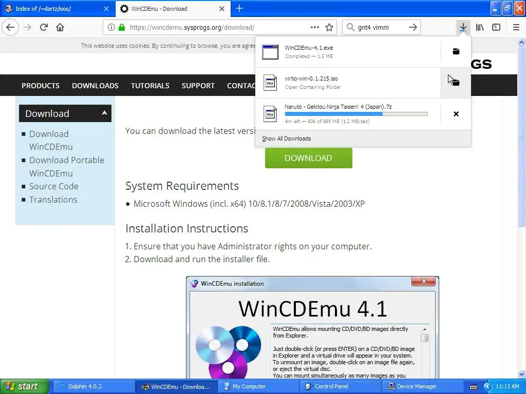
Task: Show site information via the info icon
Action: [111, 27]
